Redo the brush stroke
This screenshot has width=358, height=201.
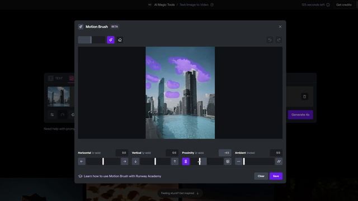[x=279, y=40]
